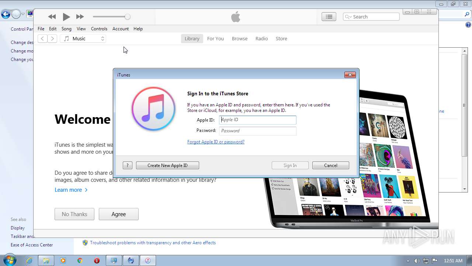Open the Song menu

tap(66, 29)
